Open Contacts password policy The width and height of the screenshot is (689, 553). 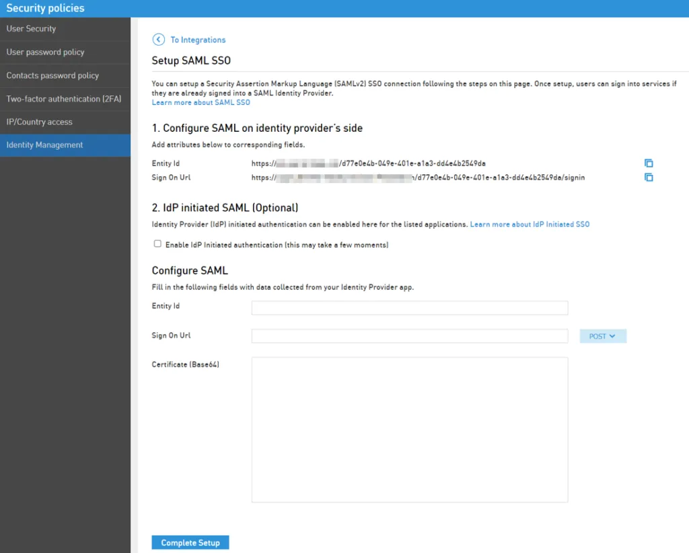click(65, 75)
